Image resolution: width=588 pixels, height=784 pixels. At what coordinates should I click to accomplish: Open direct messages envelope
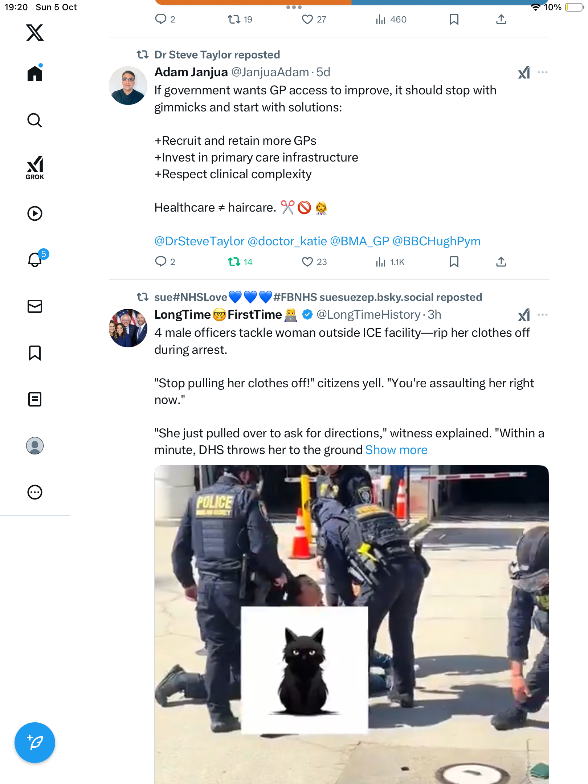35,306
